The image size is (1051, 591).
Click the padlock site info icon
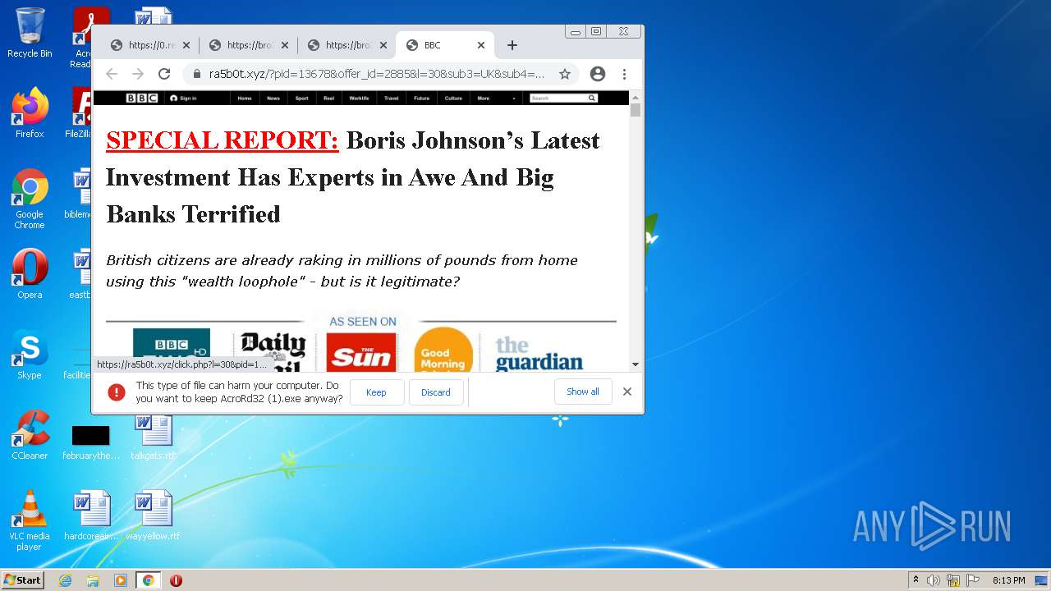pos(197,74)
